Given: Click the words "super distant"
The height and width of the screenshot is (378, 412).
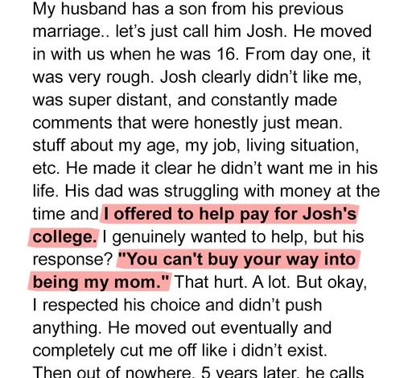Looking at the screenshot, I should click(117, 101).
